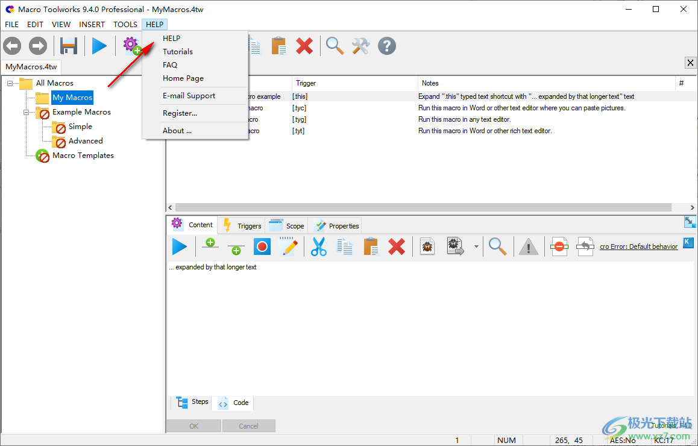Click the red minus disable-command icon
This screenshot has width=698, height=446.
click(559, 247)
